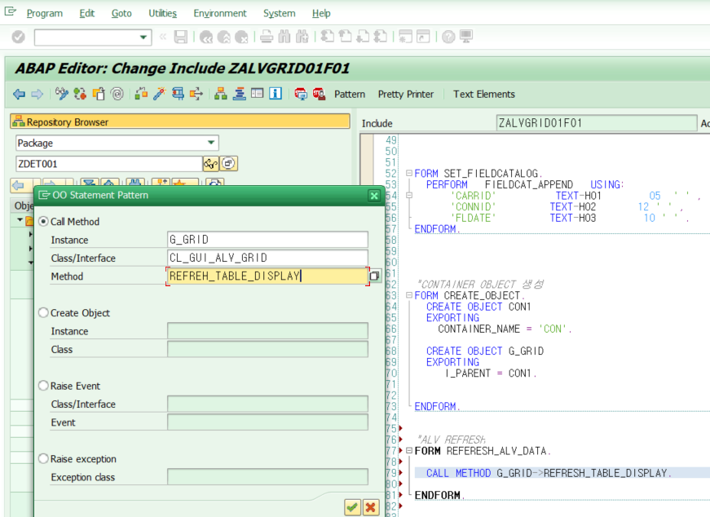This screenshot has width=710, height=517.
Task: Click the Previous Page icon
Action: (345, 37)
